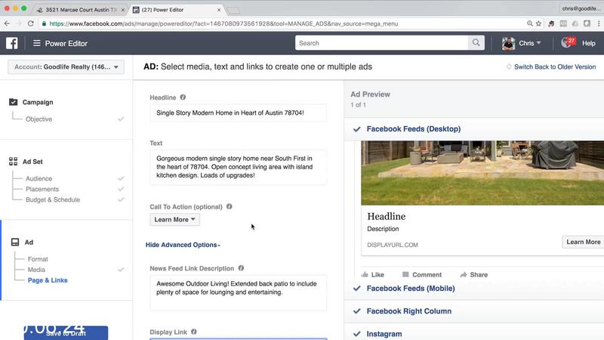The image size is (604, 340).
Task: Go to the Placements step
Action: coord(42,189)
